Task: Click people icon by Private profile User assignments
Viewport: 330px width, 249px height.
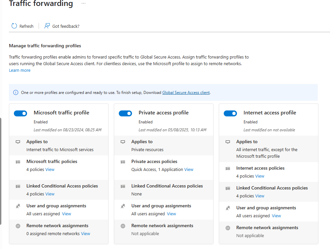Action: pos(123,206)
